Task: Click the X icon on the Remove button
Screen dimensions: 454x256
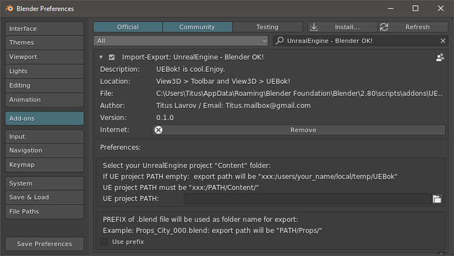Action: point(158,130)
